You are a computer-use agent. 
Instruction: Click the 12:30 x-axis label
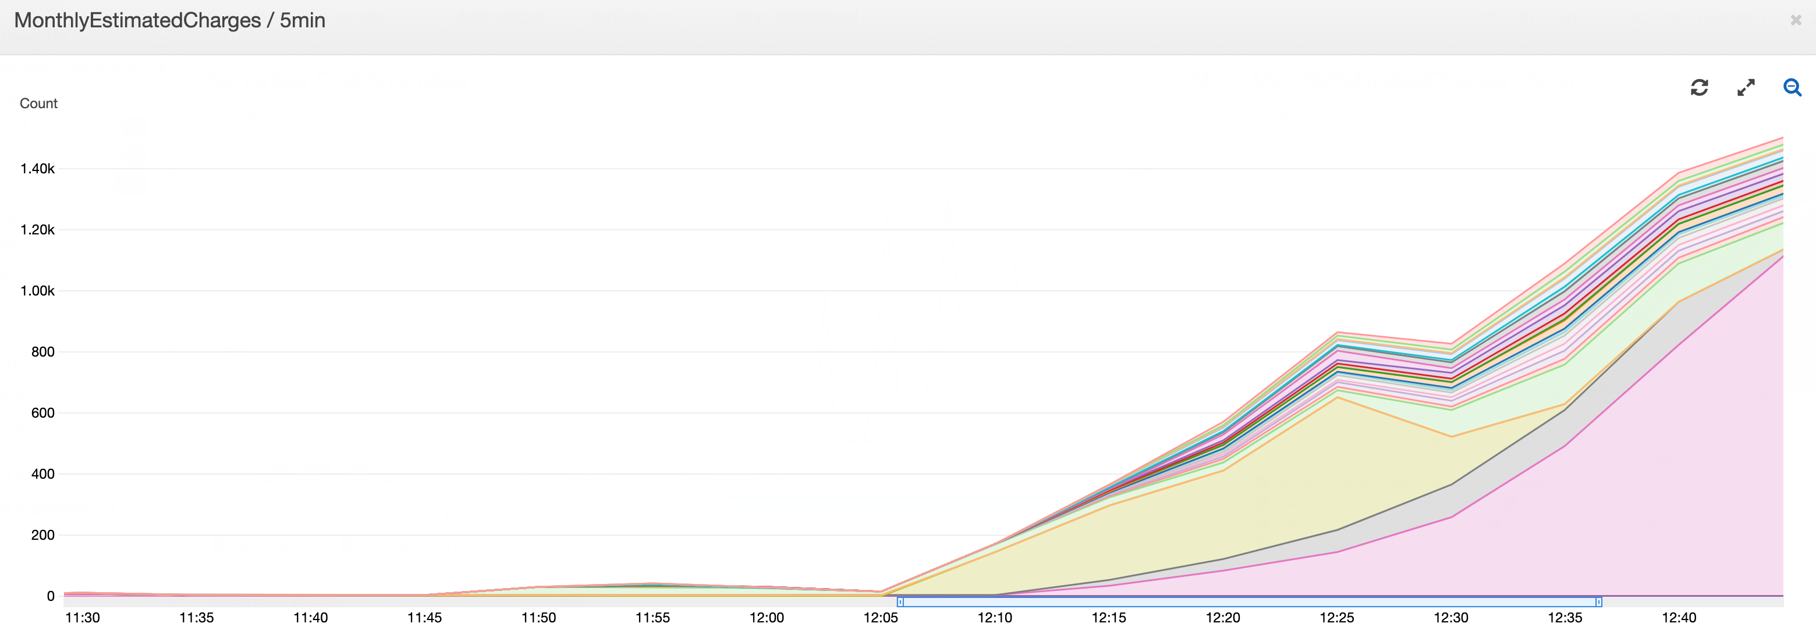pos(1451,618)
